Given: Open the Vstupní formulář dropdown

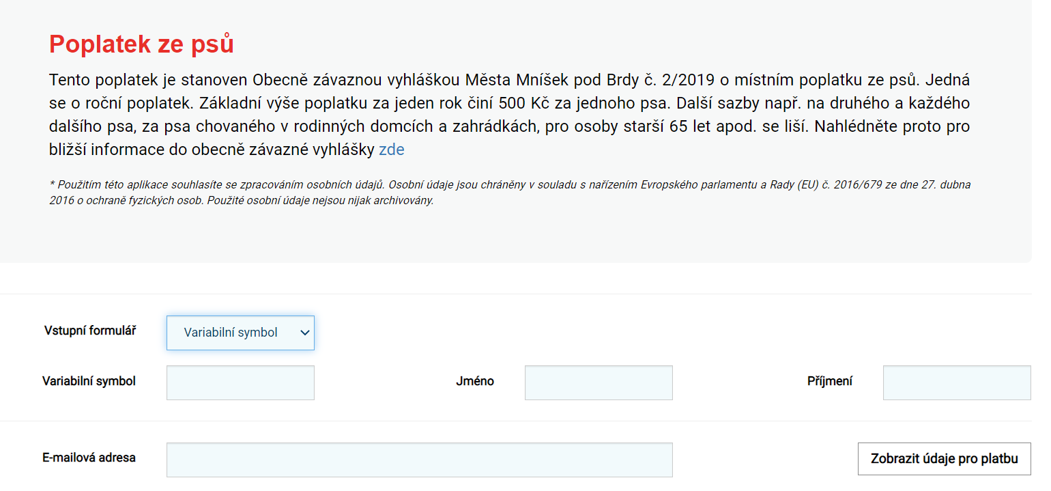Looking at the screenshot, I should click(240, 333).
